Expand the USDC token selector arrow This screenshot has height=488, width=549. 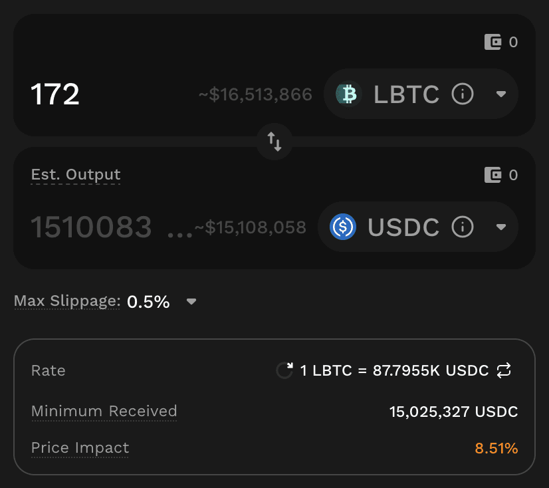click(501, 227)
